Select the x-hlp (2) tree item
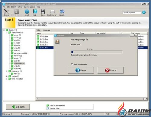Viewport: 151px width, 117px height. tap(17, 48)
